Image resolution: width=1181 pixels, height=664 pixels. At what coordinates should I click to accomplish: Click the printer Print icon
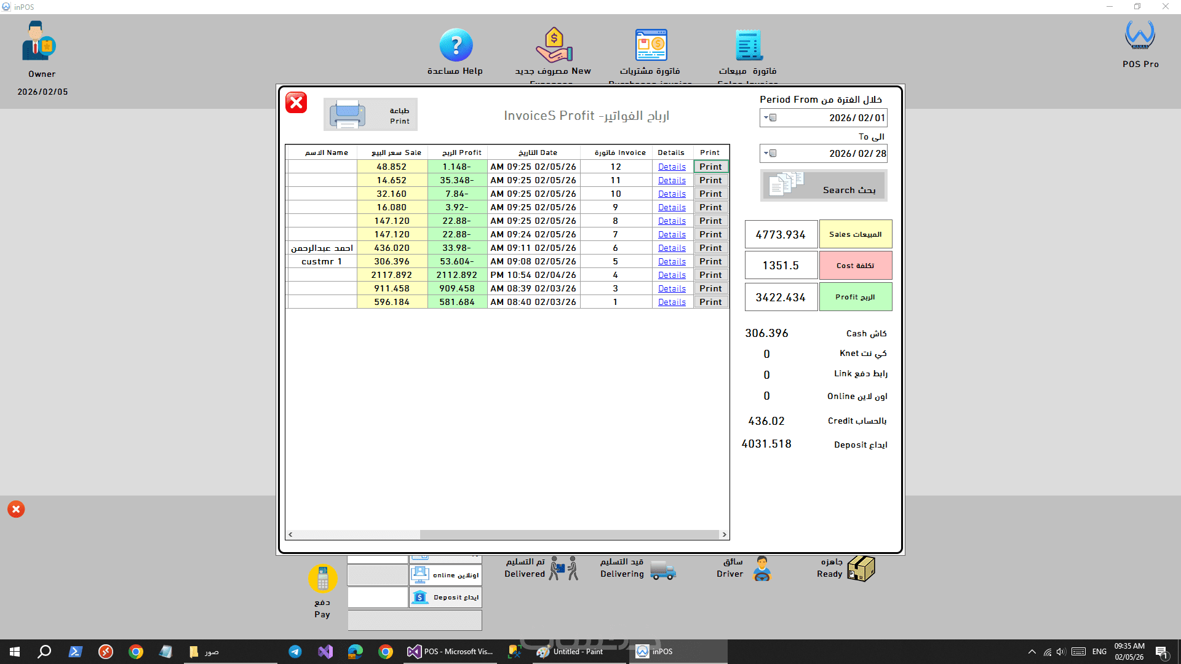348,114
